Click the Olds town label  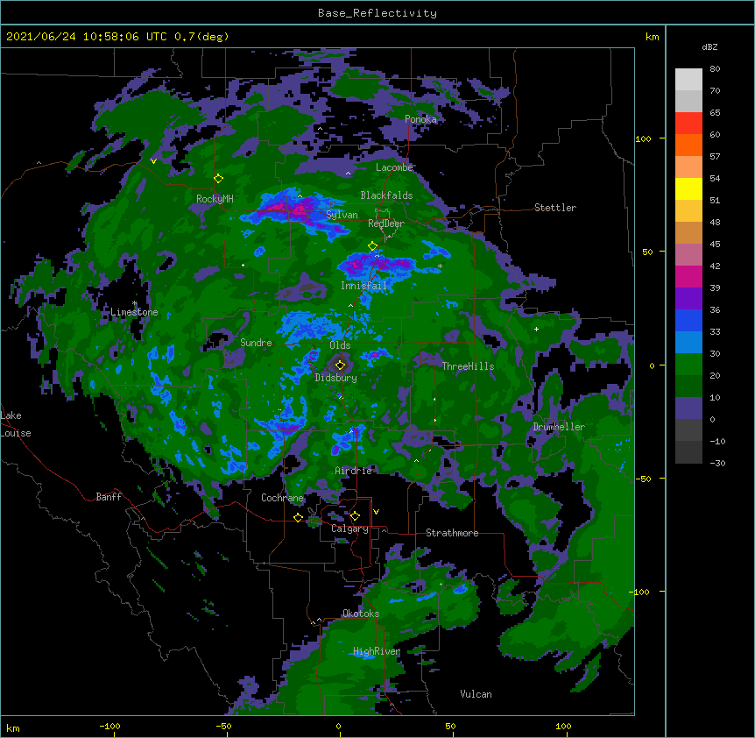pyautogui.click(x=340, y=345)
